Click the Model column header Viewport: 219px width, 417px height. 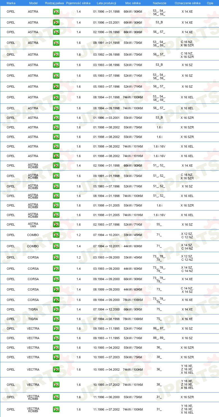pos(33,3)
